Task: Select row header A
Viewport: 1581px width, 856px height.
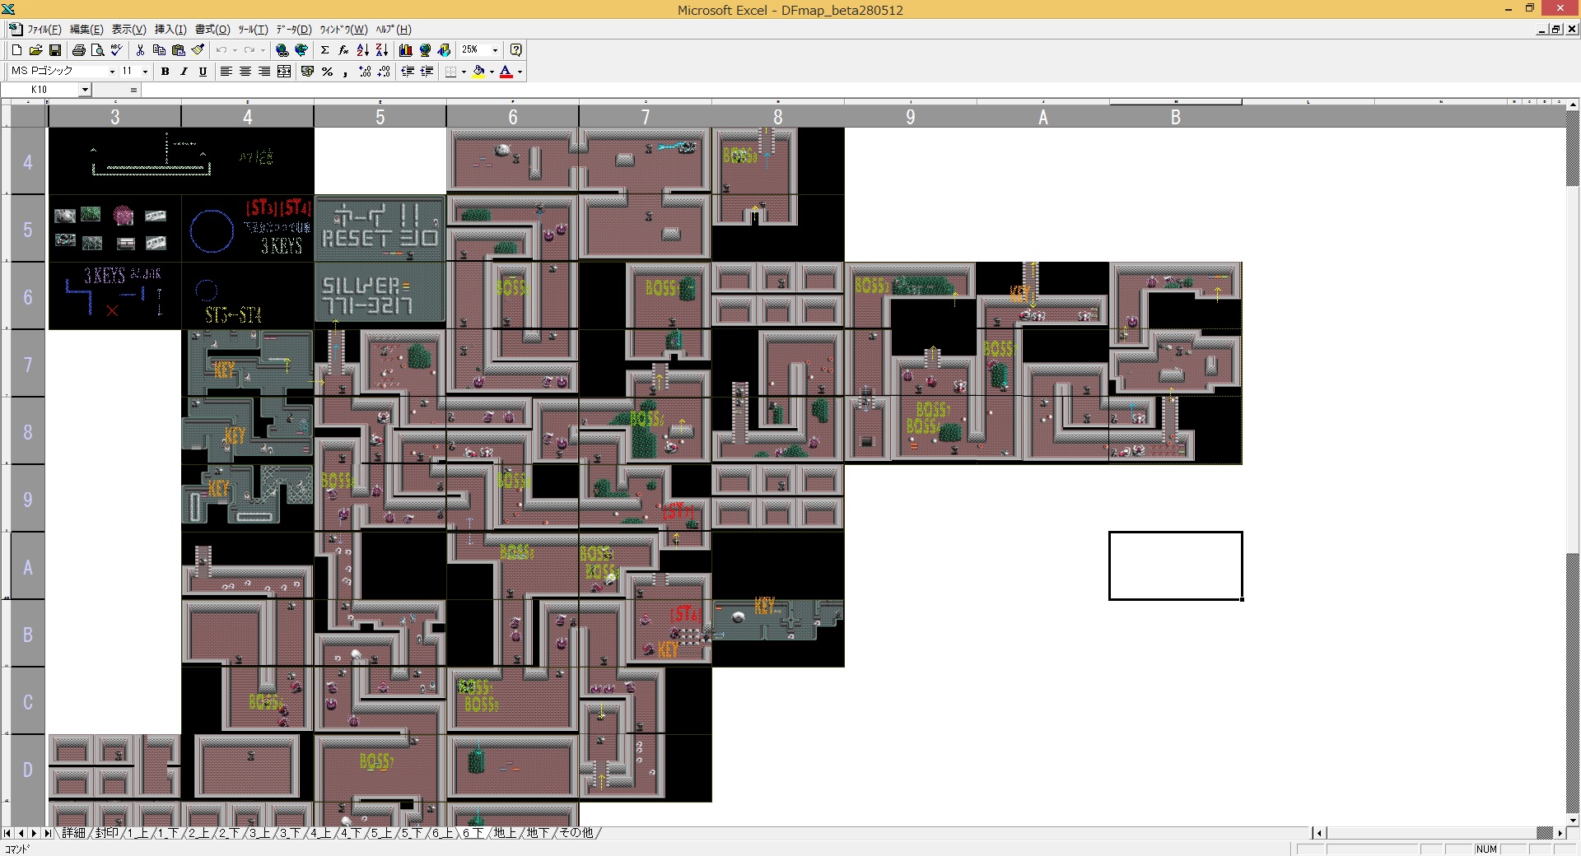Action: [28, 567]
